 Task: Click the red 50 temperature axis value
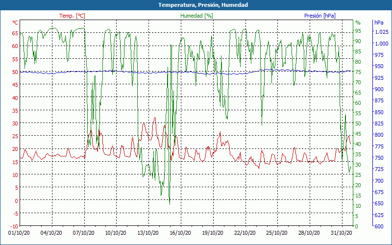click(15, 72)
